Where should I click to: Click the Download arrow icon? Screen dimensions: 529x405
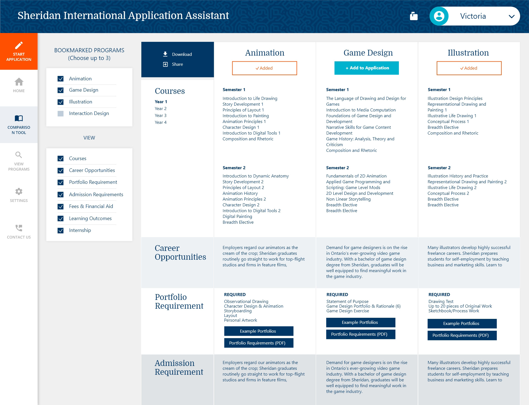point(165,54)
